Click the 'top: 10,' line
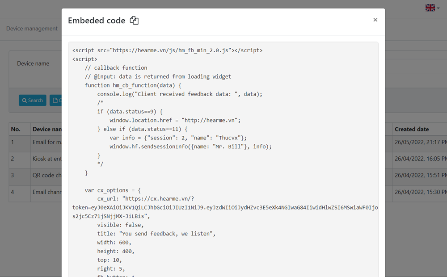The image size is (447, 277). point(110,260)
